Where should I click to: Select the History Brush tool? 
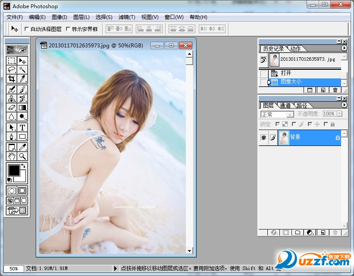pos(22,99)
